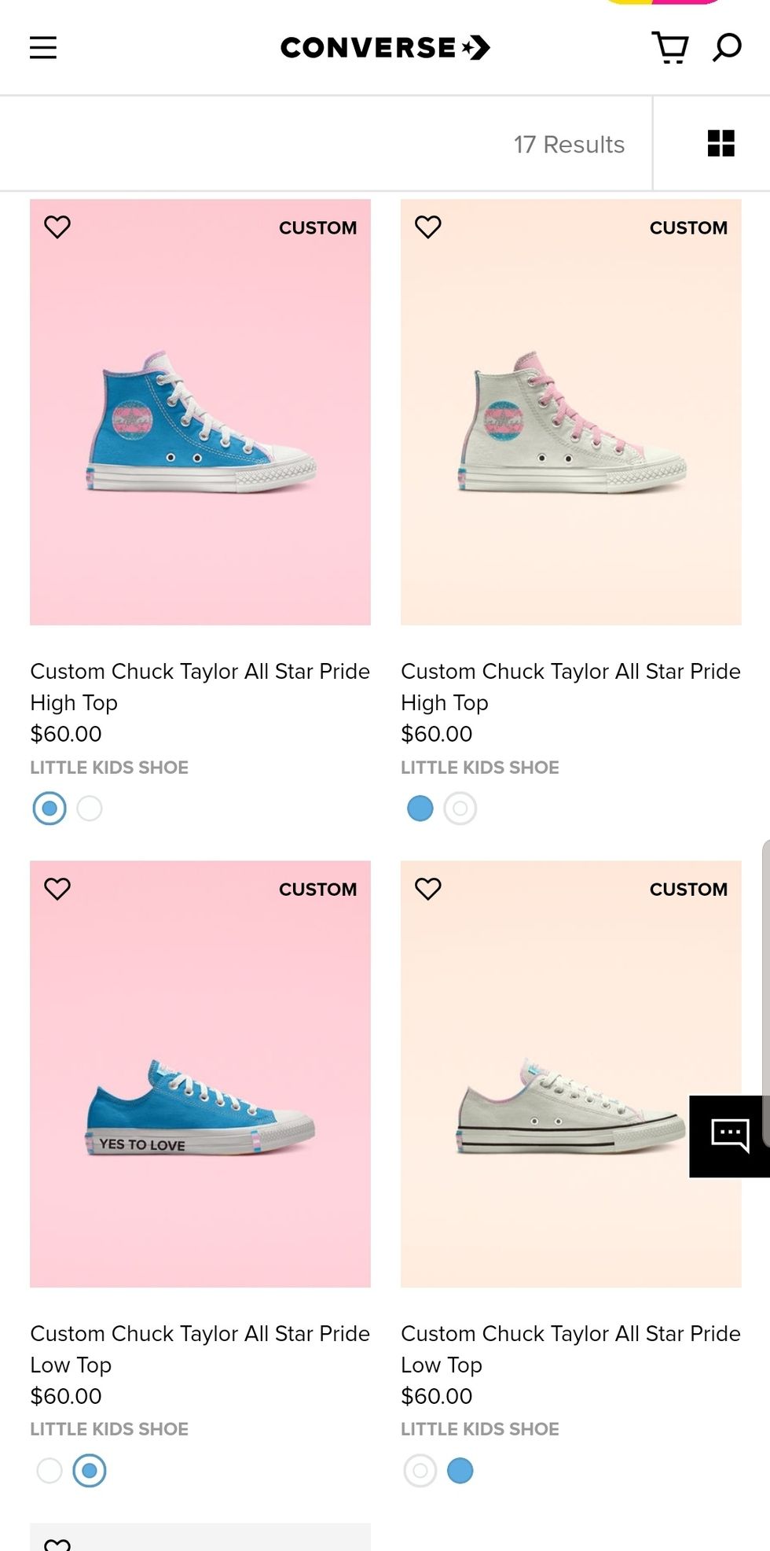Favorite the white Pride Low Top
770x1551 pixels.
pyautogui.click(x=428, y=889)
